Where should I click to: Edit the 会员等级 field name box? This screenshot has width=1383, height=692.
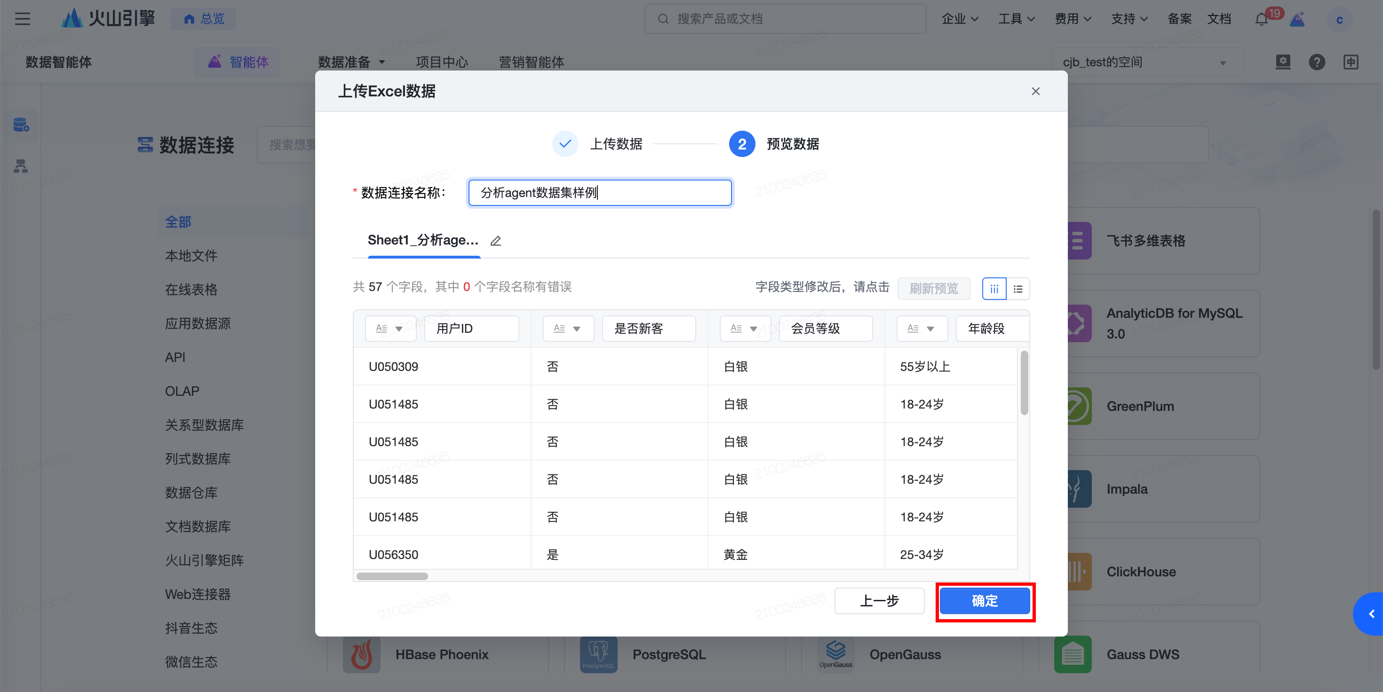(x=826, y=328)
